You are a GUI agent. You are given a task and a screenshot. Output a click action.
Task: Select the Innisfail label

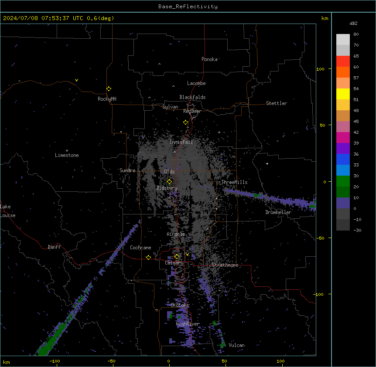181,142
